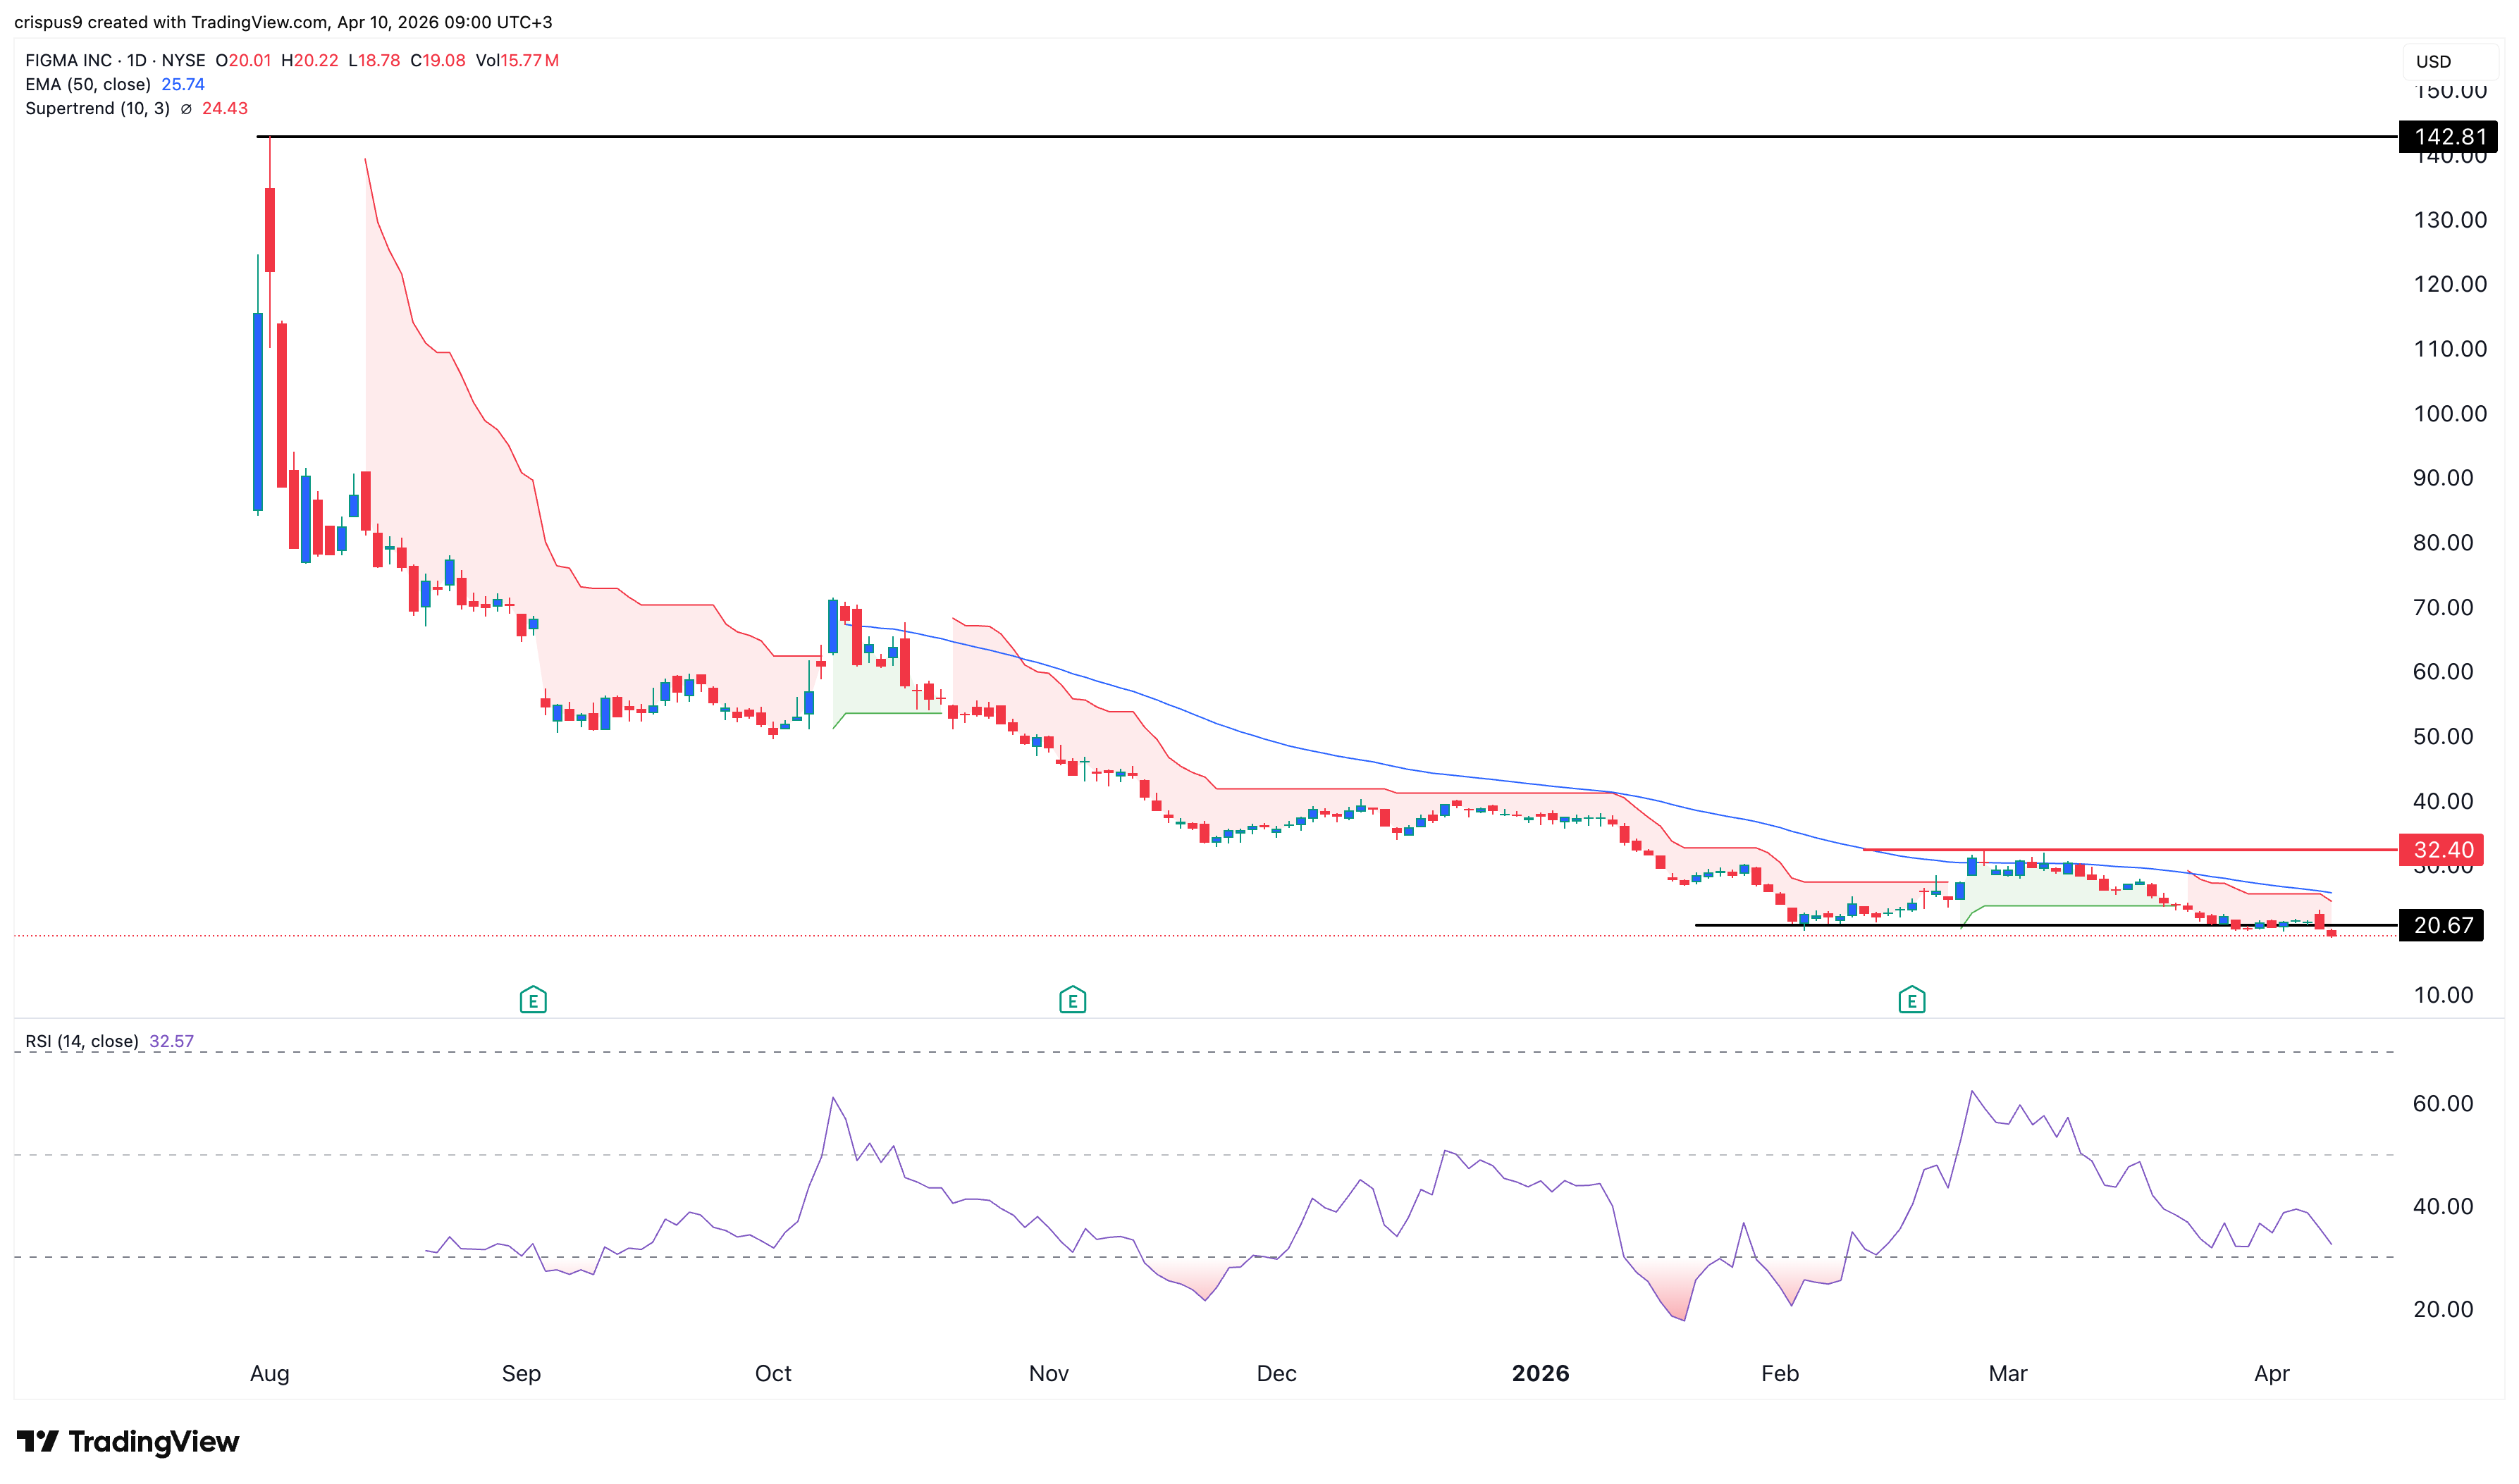
Task: Click the earnings marker near mid-February
Action: [x=1911, y=999]
